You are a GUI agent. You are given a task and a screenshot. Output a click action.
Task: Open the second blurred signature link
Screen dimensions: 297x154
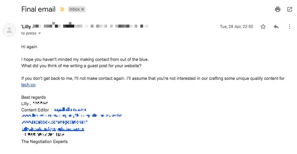point(54,122)
